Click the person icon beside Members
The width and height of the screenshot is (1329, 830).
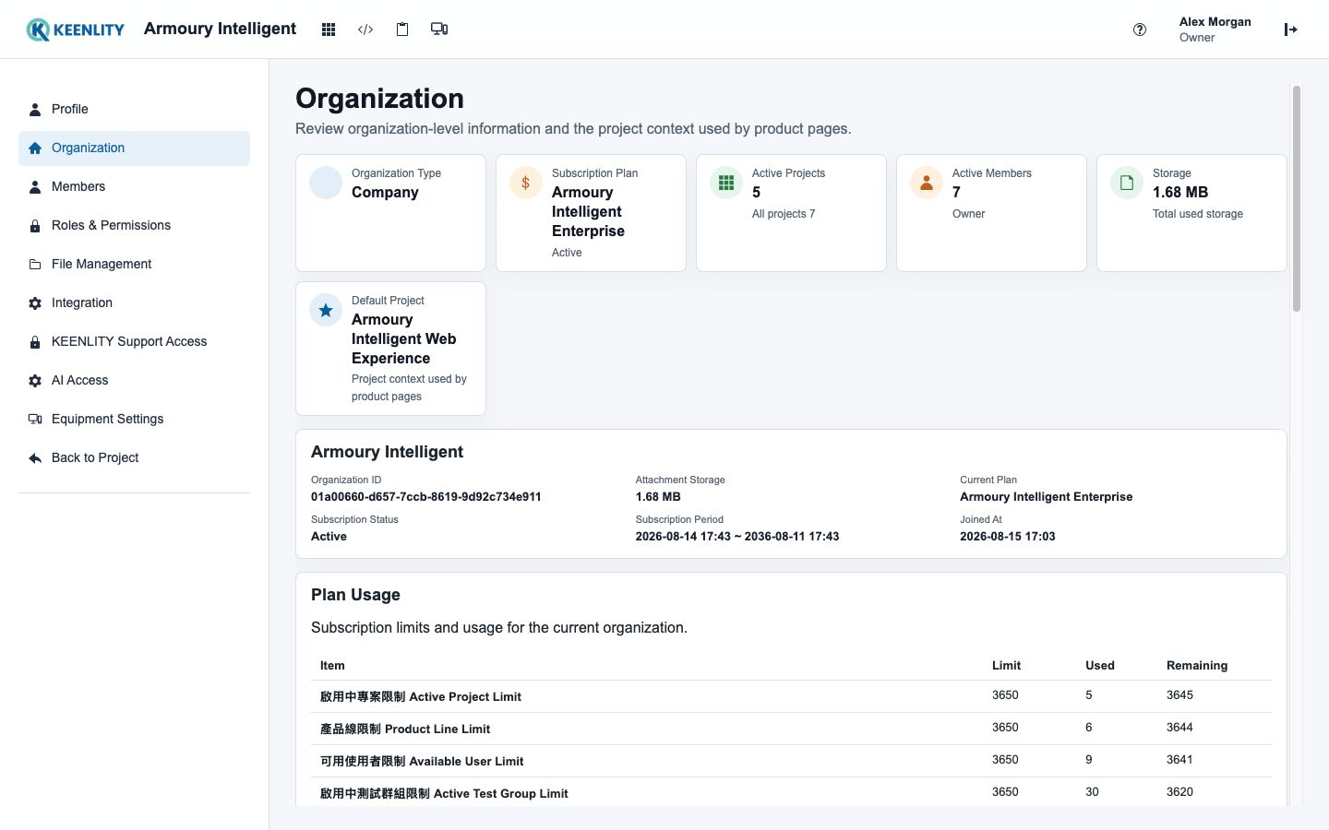pyautogui.click(x=35, y=187)
